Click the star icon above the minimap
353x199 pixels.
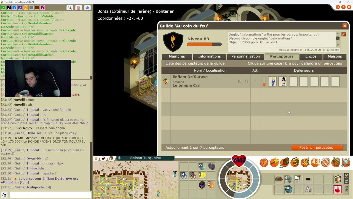(96, 158)
